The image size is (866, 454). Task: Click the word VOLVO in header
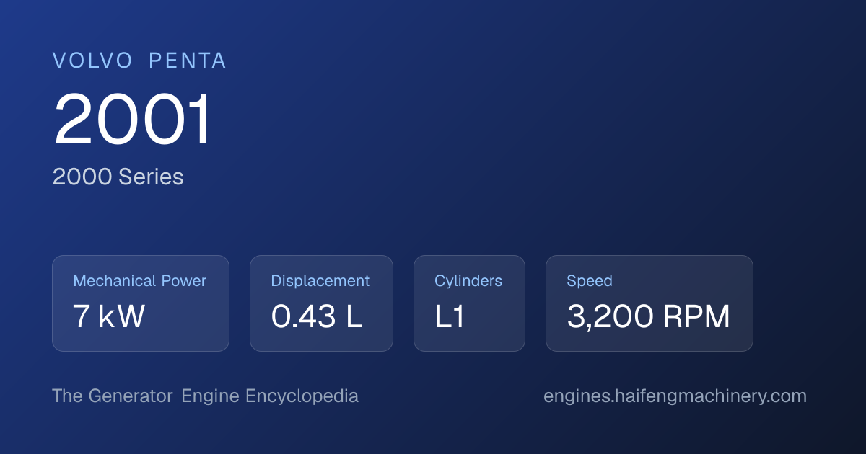coord(93,61)
